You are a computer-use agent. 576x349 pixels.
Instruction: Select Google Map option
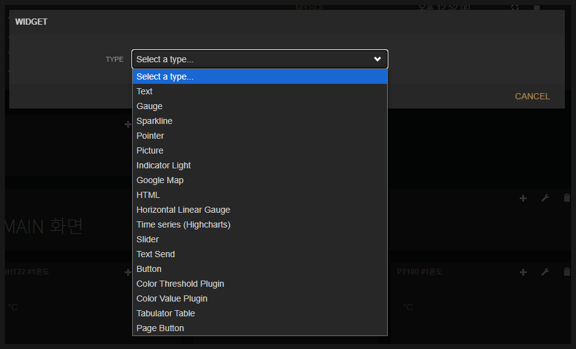(x=260, y=180)
